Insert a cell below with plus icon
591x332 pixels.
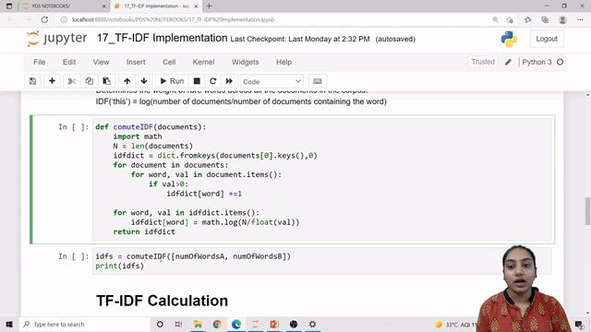(x=52, y=81)
